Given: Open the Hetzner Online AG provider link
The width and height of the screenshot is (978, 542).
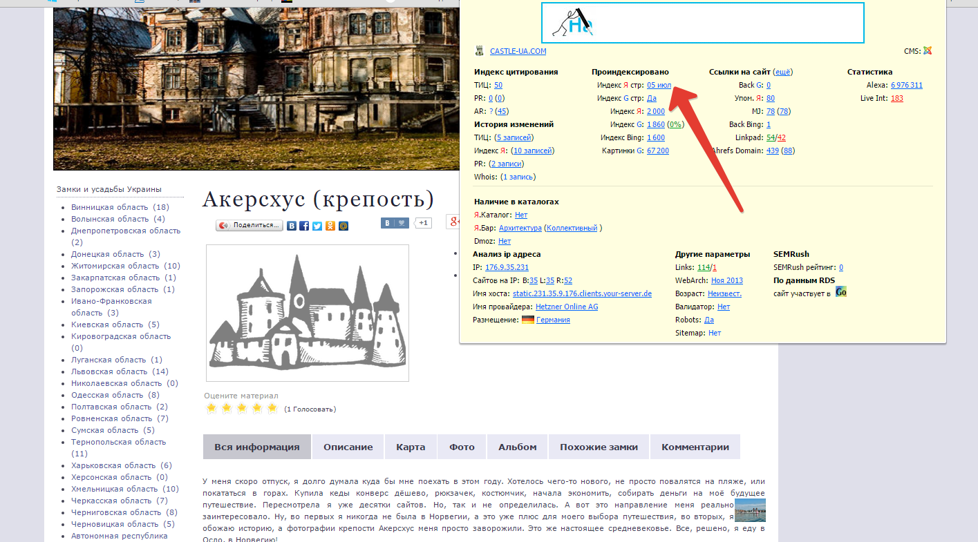Looking at the screenshot, I should [567, 307].
